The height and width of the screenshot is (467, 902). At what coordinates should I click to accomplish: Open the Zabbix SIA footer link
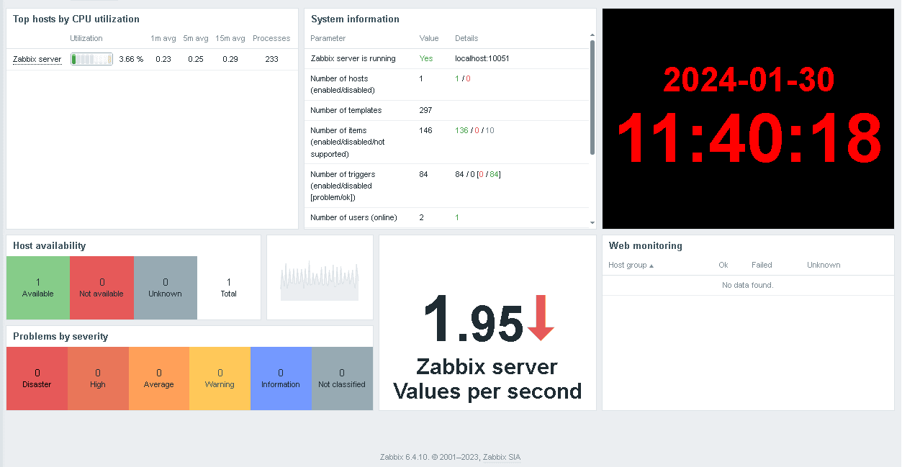(502, 457)
